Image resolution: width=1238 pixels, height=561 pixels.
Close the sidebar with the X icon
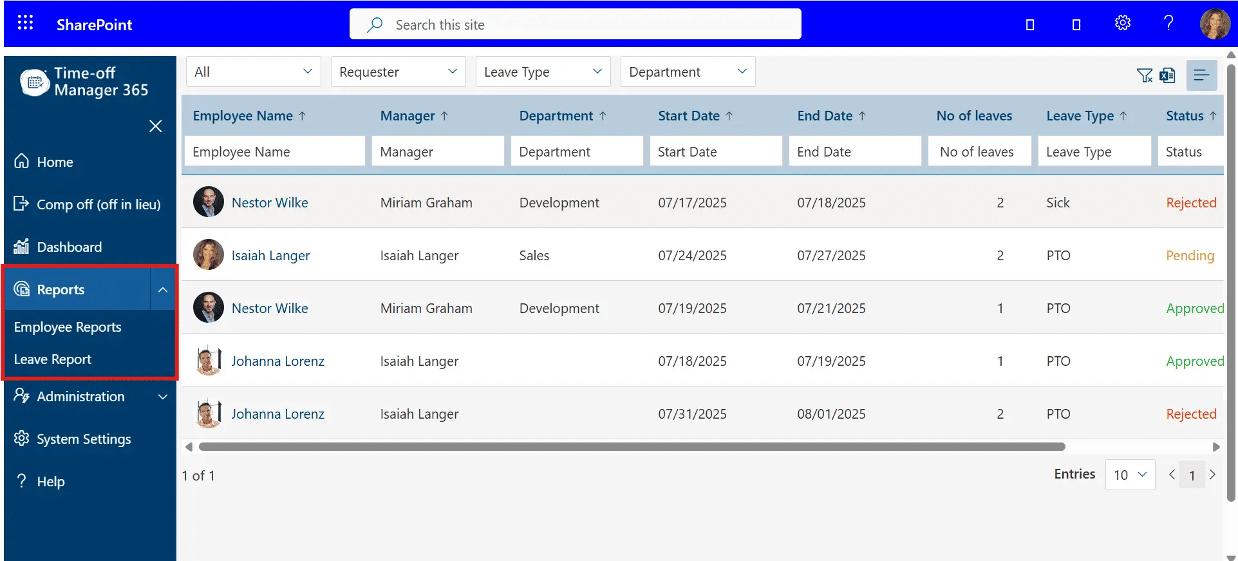coord(155,126)
